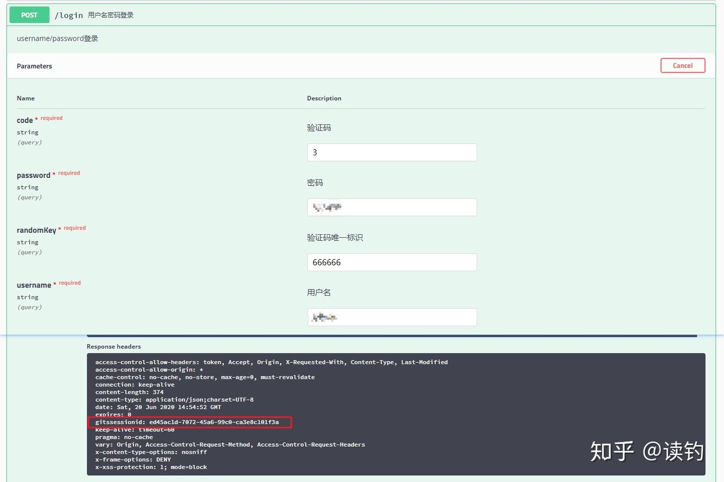Click the description text username/password登录
Image resolution: width=724 pixels, height=482 pixels.
(x=57, y=38)
